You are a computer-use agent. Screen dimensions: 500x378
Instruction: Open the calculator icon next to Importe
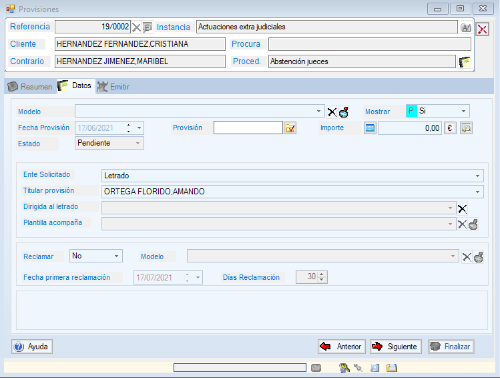[370, 128]
